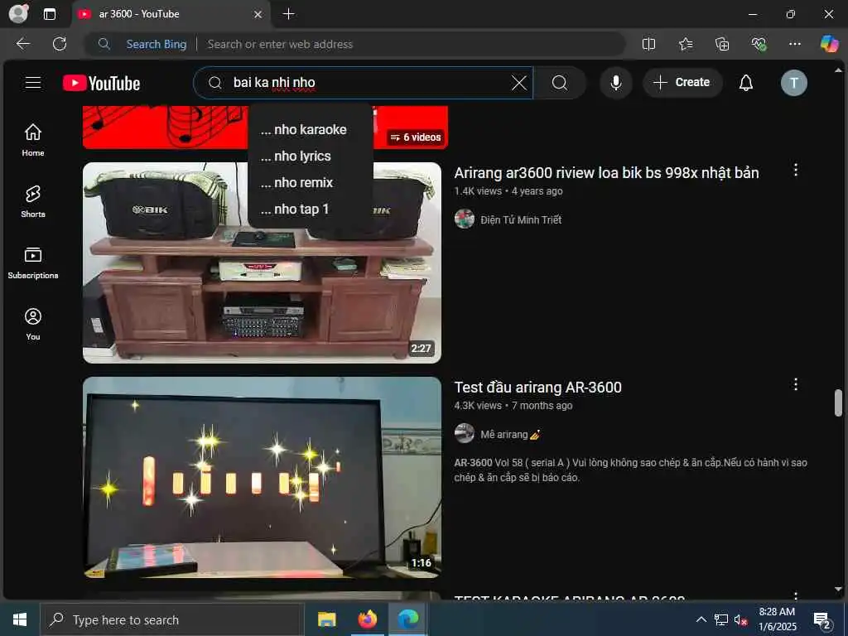Open Firefox from the taskbar
848x636 pixels.
pos(367,619)
